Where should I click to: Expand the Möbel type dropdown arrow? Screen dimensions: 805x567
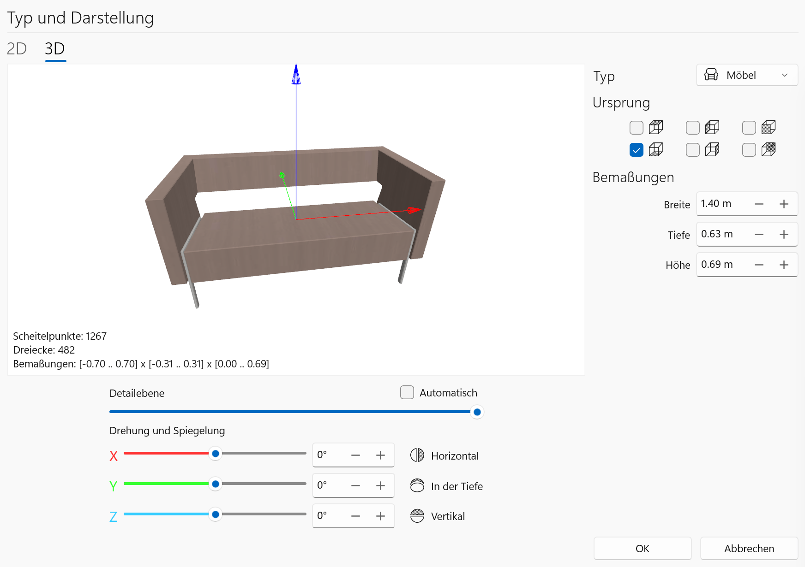(785, 75)
